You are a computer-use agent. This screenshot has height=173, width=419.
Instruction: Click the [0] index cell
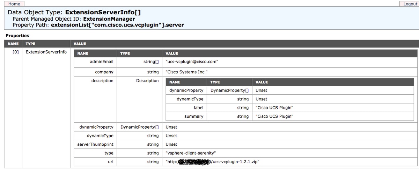pos(15,52)
